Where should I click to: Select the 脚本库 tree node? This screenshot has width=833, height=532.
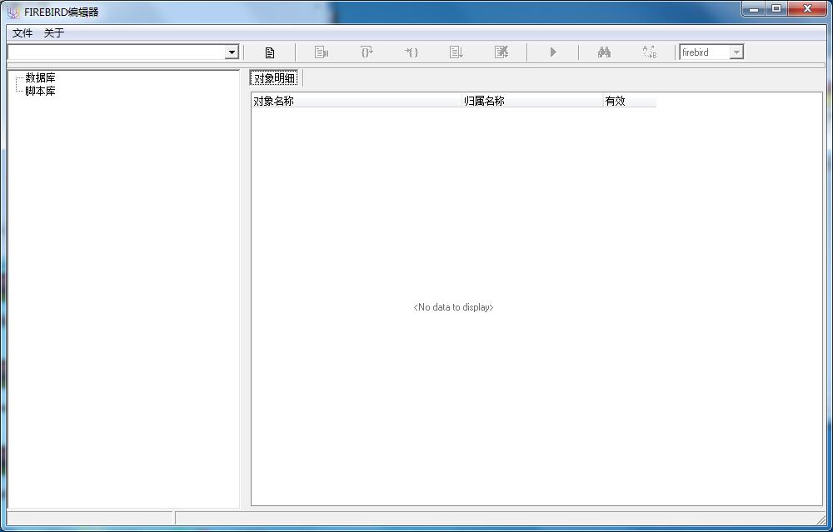tap(40, 91)
